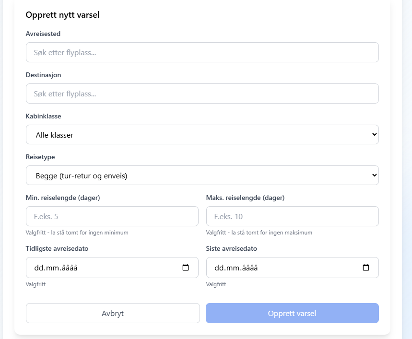The width and height of the screenshot is (412, 339).
Task: Select month segment in Tidligste avreisedato
Action: (51, 268)
